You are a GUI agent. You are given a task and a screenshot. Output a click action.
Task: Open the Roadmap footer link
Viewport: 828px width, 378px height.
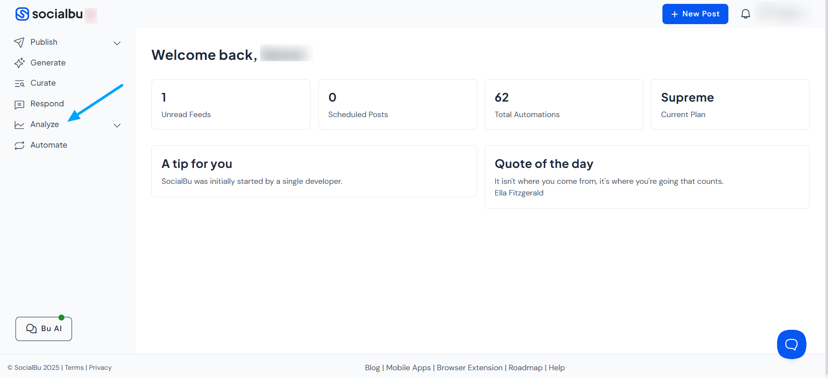525,368
